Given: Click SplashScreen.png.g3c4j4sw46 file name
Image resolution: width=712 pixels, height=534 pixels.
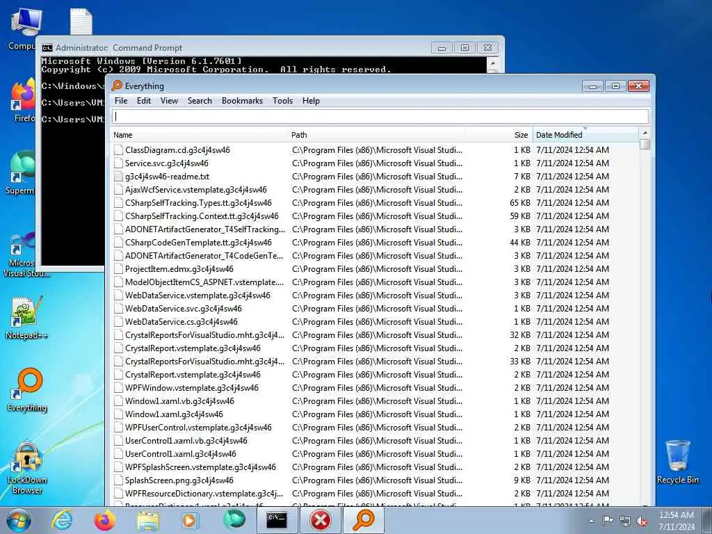Looking at the screenshot, I should coord(179,480).
